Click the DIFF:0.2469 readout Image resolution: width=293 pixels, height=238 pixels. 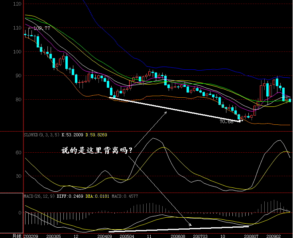pos(70,197)
